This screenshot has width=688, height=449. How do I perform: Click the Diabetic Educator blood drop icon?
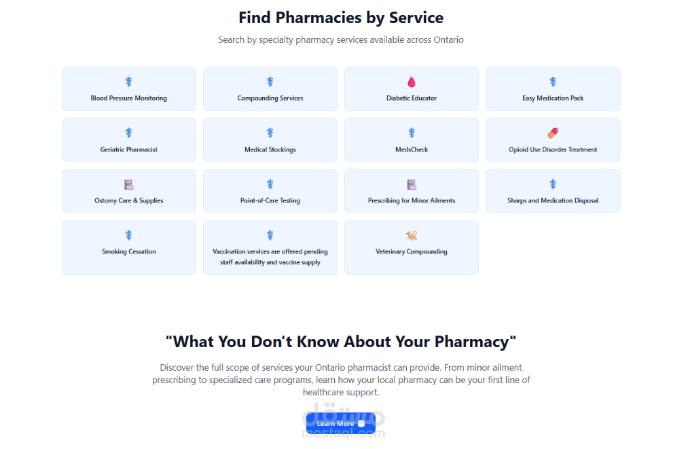[x=412, y=82]
